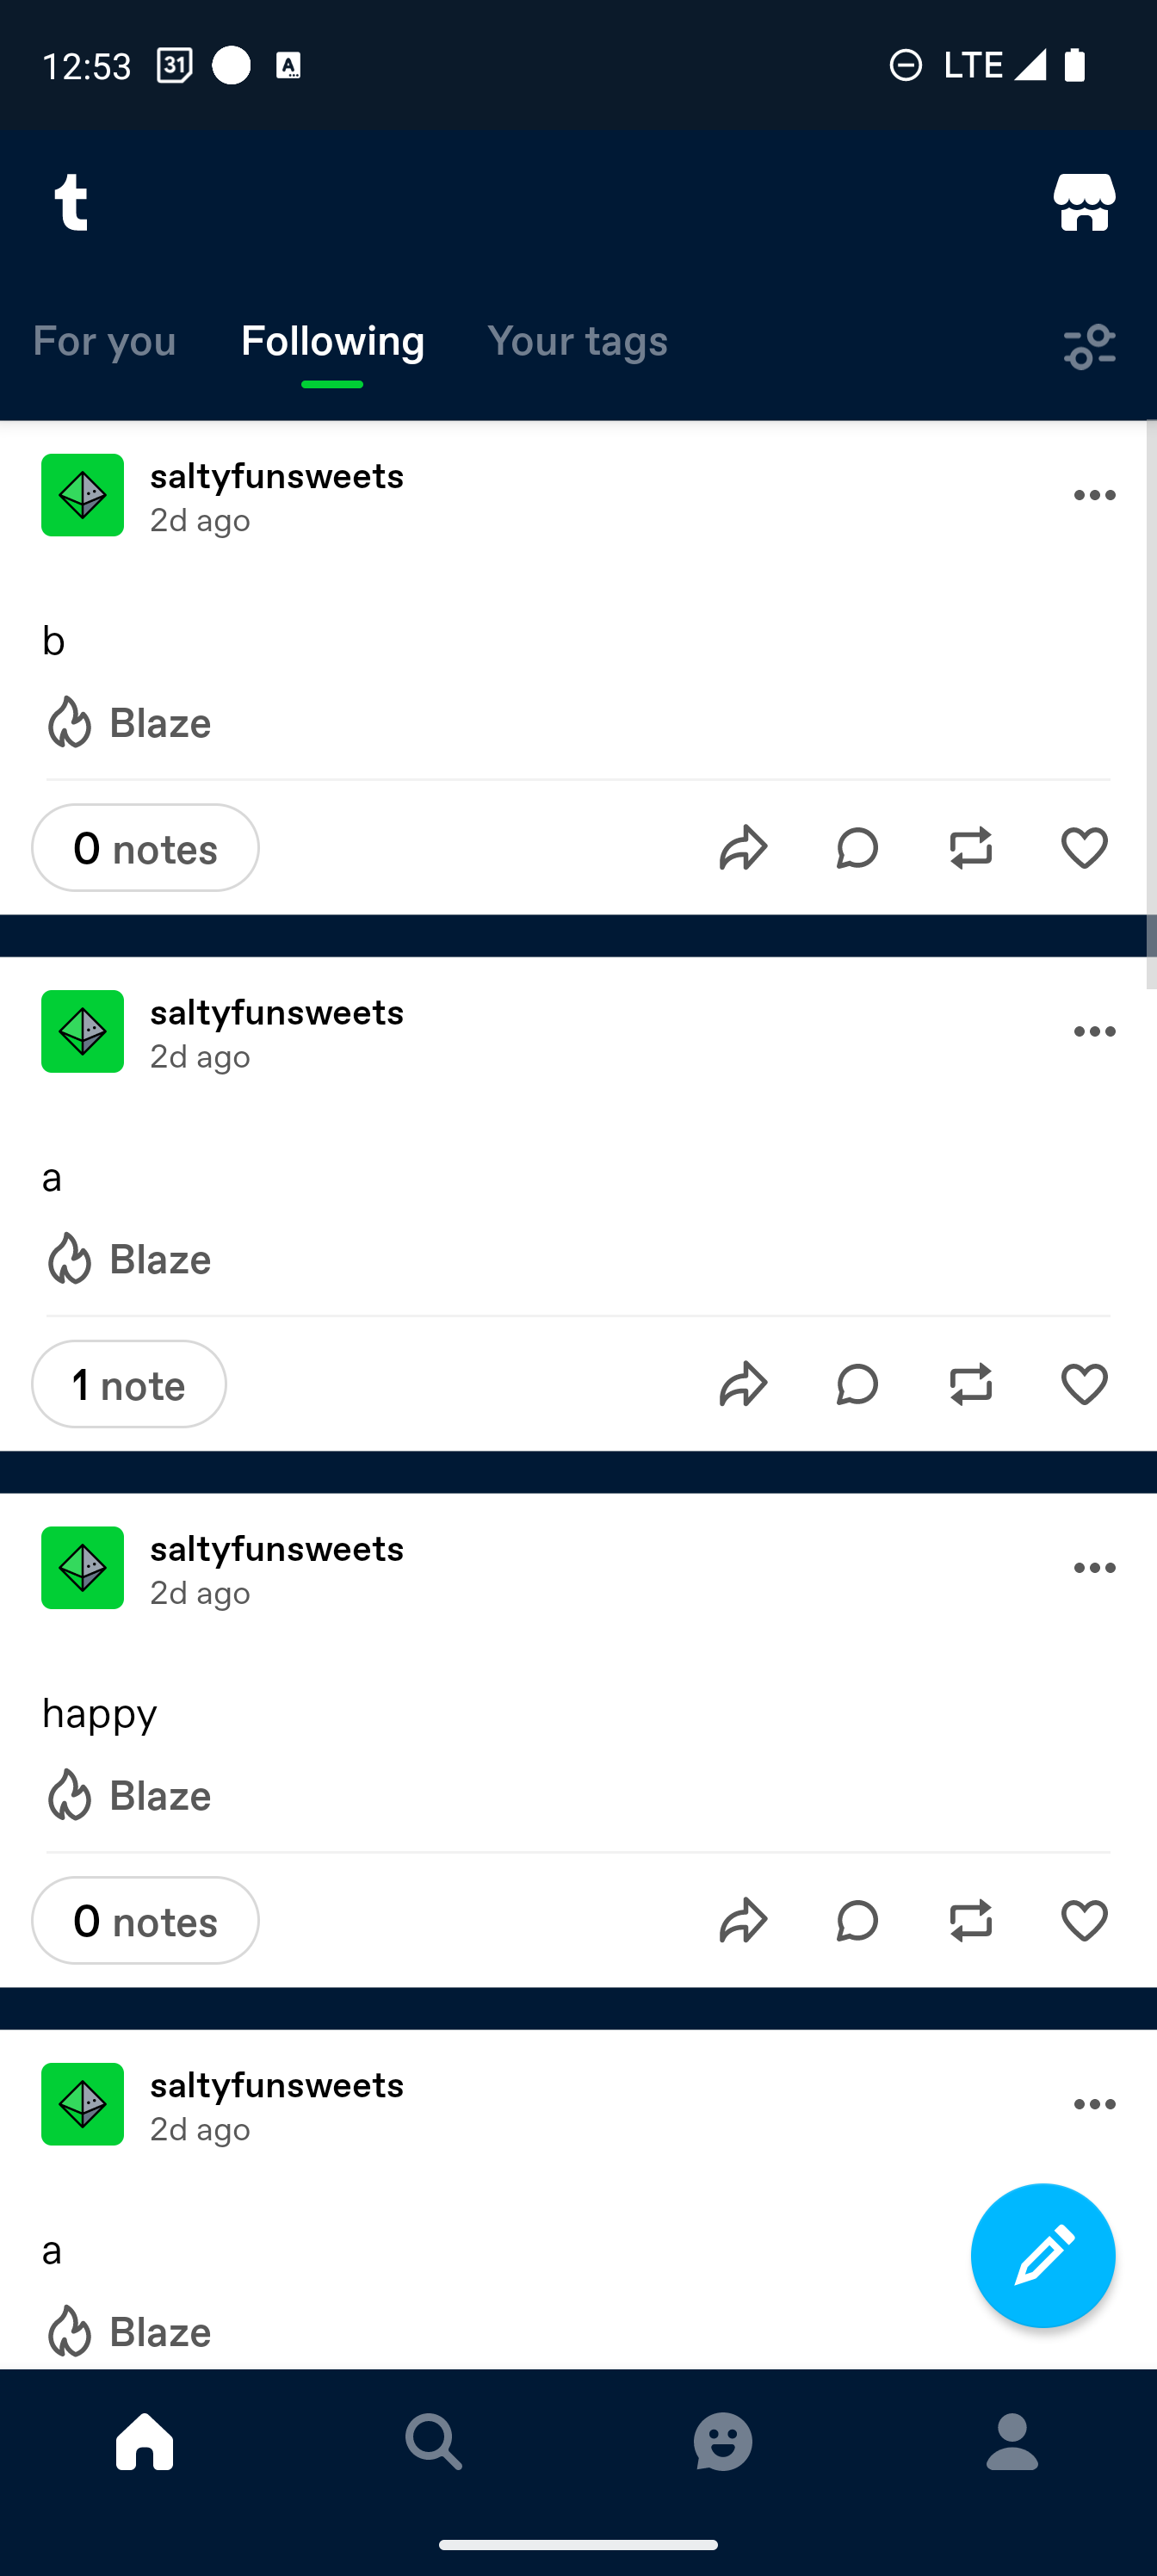Open the 1 note button
This screenshot has width=1157, height=2576.
click(129, 1384)
